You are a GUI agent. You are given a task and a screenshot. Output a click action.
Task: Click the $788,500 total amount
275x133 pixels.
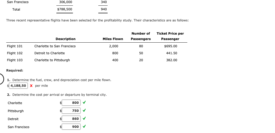(x=64, y=9)
